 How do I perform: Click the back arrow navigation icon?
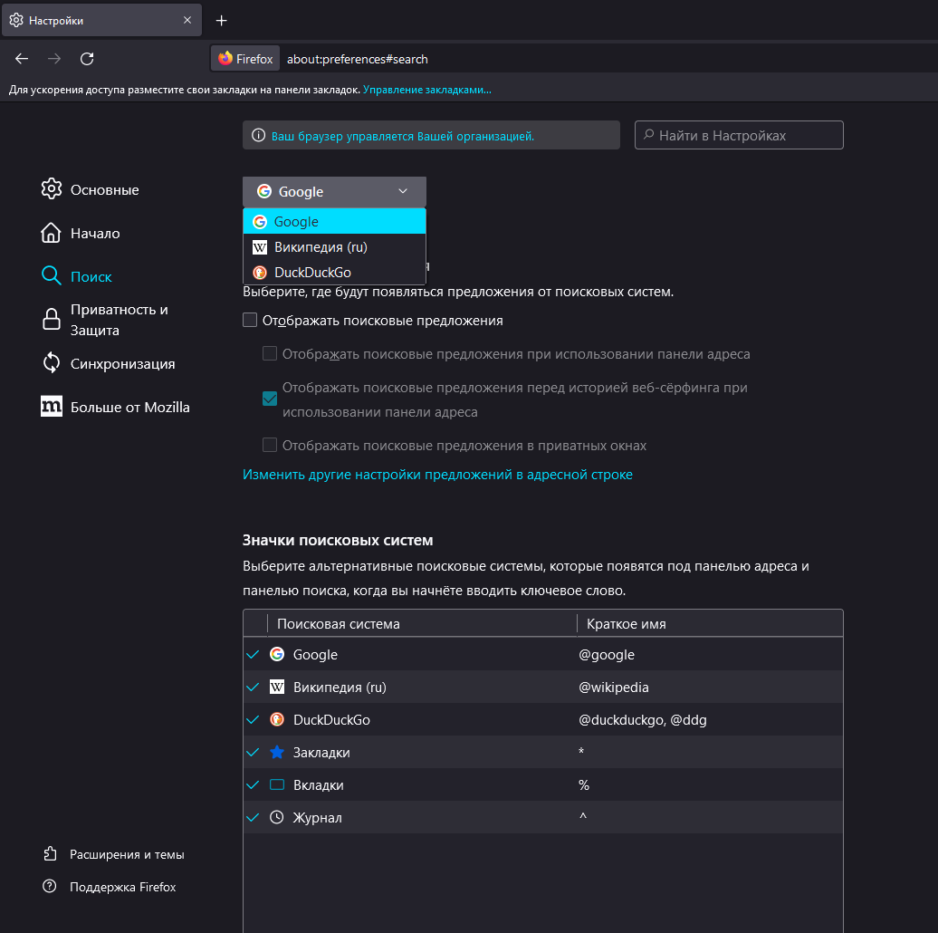point(22,59)
